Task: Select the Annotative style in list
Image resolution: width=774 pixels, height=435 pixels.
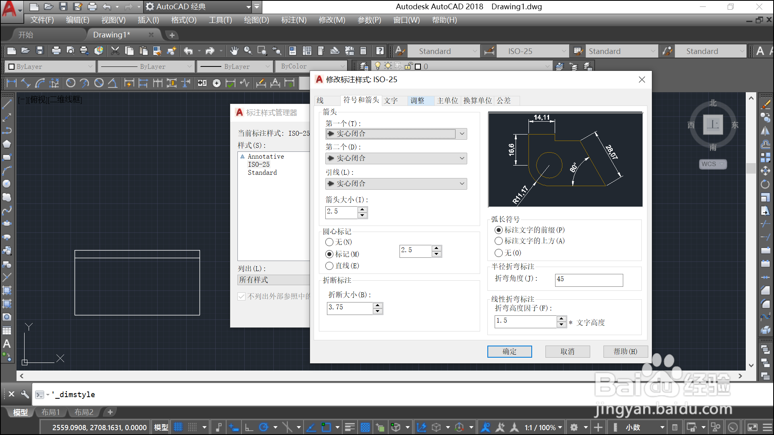Action: coord(266,156)
